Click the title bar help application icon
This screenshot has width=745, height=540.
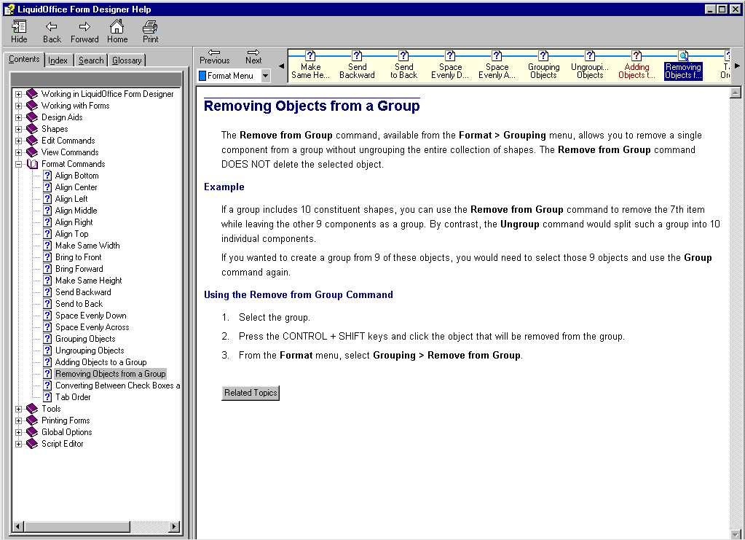tap(9, 9)
